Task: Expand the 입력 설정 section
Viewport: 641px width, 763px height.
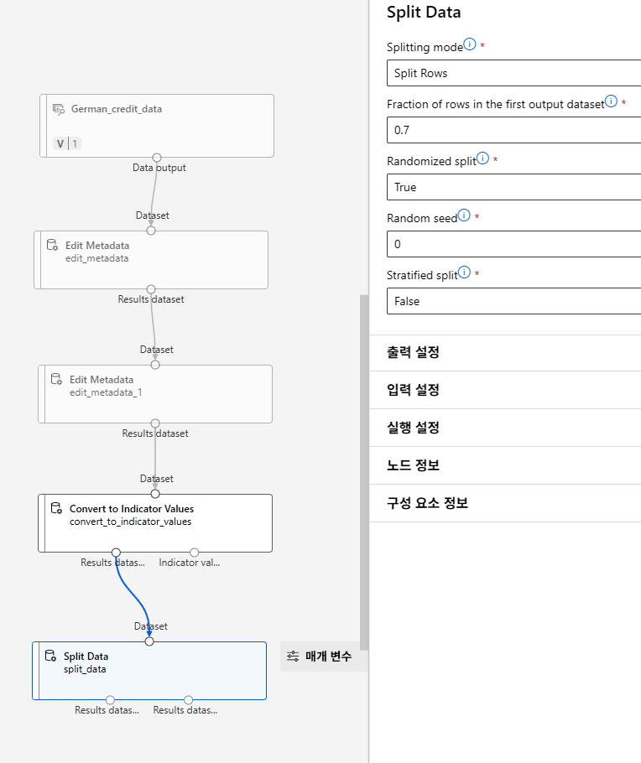Action: 506,390
